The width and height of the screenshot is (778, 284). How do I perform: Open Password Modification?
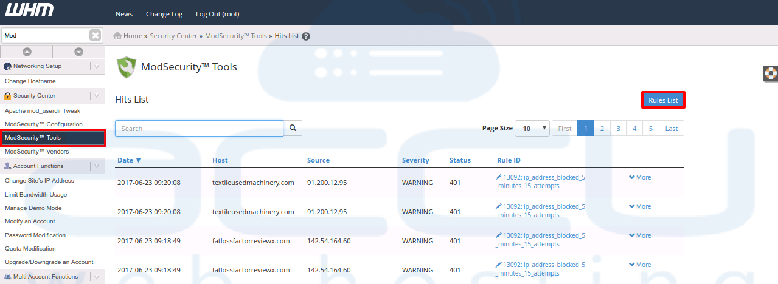35,235
